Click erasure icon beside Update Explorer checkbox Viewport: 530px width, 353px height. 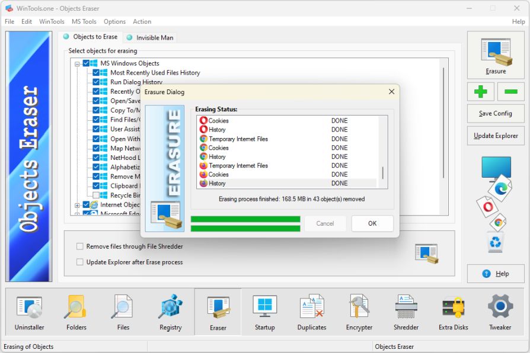pyautogui.click(x=427, y=253)
